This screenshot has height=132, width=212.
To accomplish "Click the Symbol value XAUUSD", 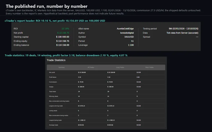I will (x=129, y=37).
